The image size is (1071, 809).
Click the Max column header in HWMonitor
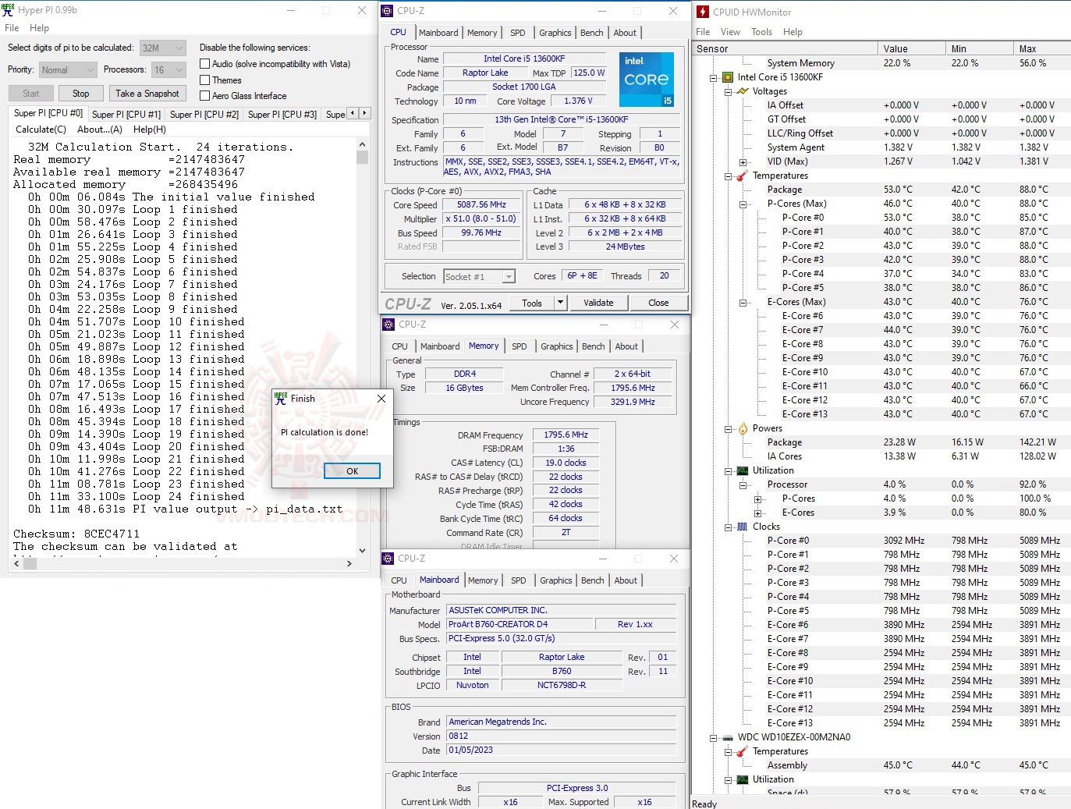coord(1043,48)
